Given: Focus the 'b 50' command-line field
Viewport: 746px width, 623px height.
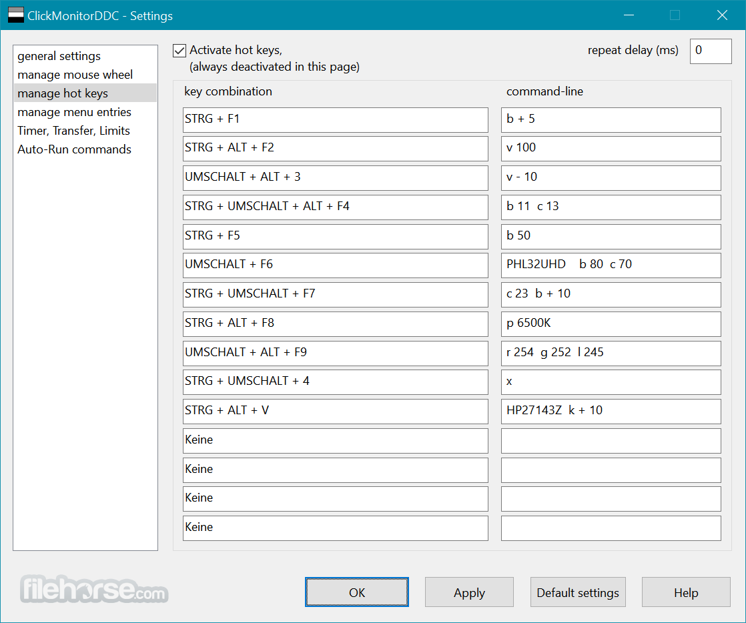Looking at the screenshot, I should tap(611, 236).
